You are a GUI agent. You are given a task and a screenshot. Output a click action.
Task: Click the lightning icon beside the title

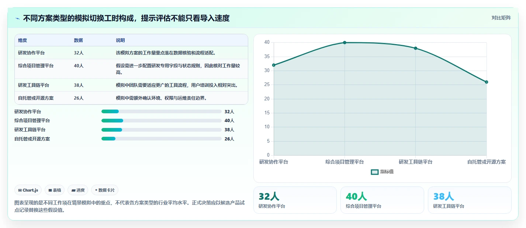[18, 18]
